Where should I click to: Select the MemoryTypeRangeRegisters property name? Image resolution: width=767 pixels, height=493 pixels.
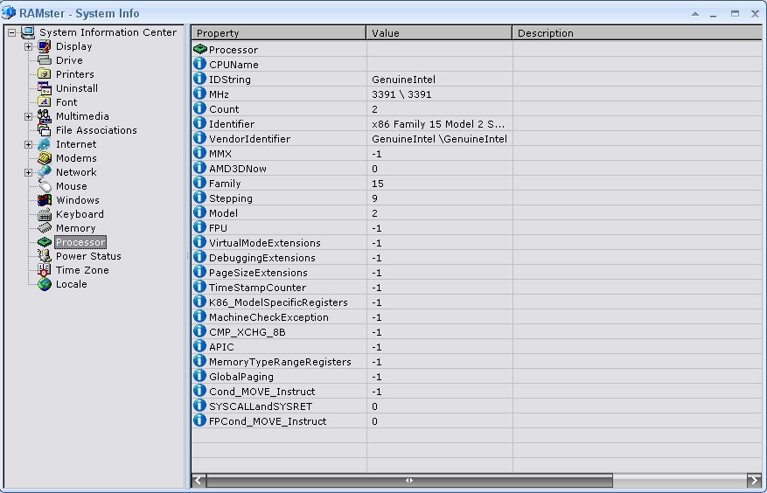tap(280, 361)
